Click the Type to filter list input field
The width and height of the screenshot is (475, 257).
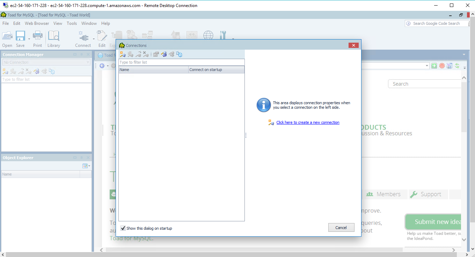coord(182,62)
